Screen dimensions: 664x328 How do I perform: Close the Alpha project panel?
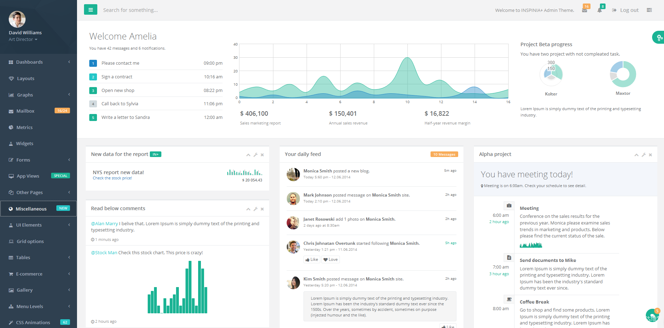click(x=650, y=155)
